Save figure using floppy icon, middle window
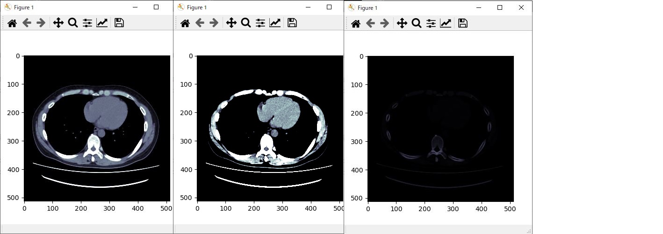The image size is (663, 234). [x=292, y=23]
